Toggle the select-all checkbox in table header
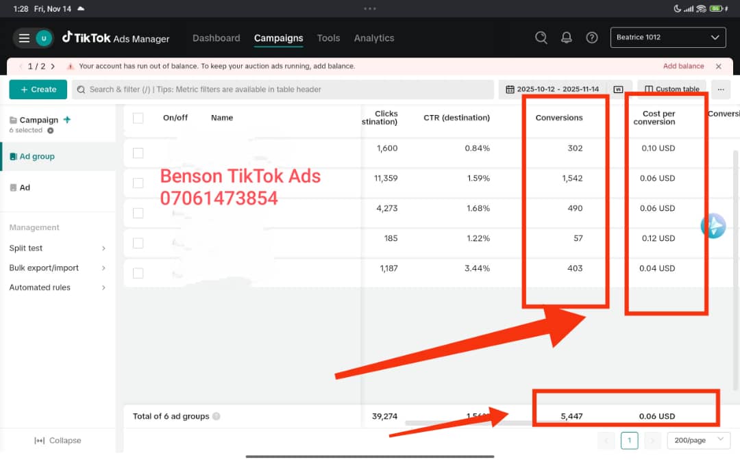The width and height of the screenshot is (740, 462). coord(138,118)
